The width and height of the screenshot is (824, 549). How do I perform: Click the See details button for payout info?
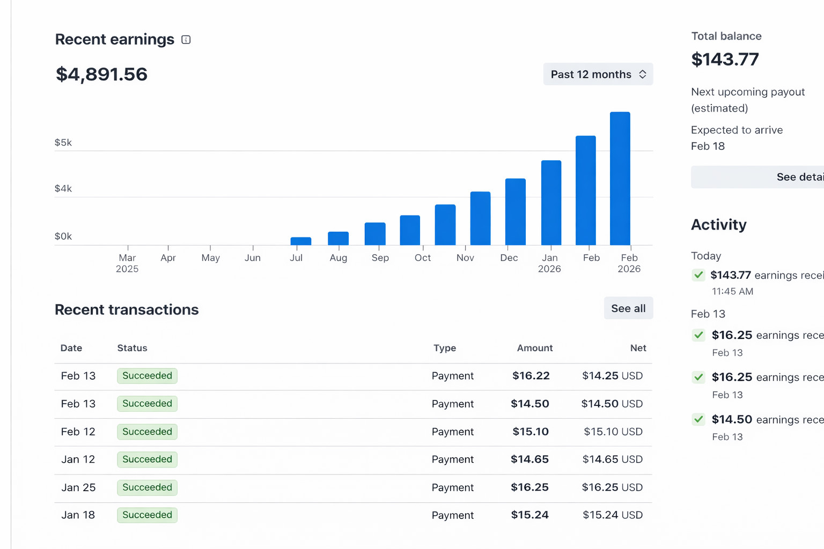point(789,176)
